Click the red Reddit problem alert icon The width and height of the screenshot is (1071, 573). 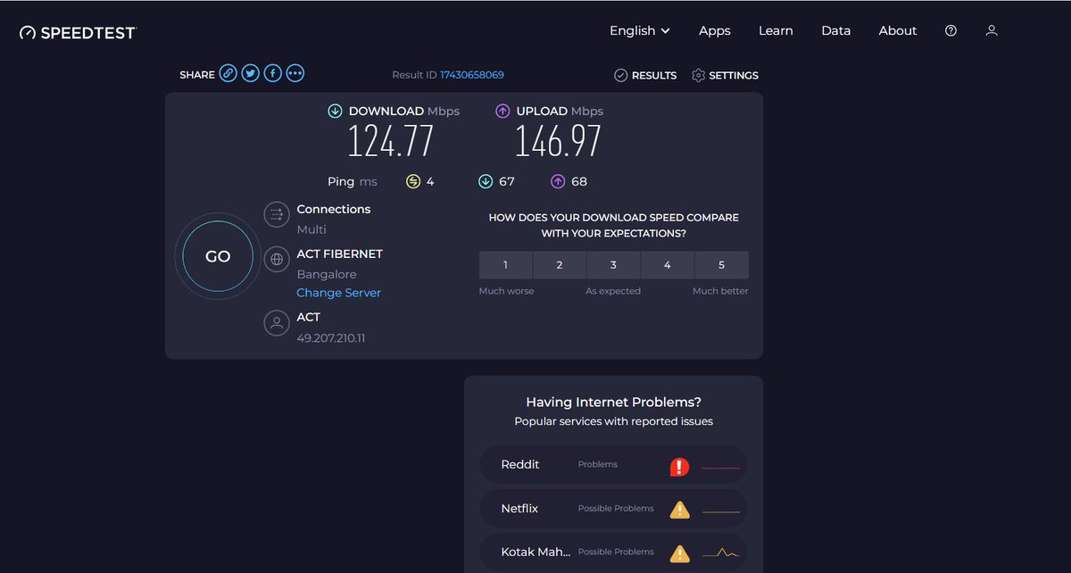tap(680, 467)
